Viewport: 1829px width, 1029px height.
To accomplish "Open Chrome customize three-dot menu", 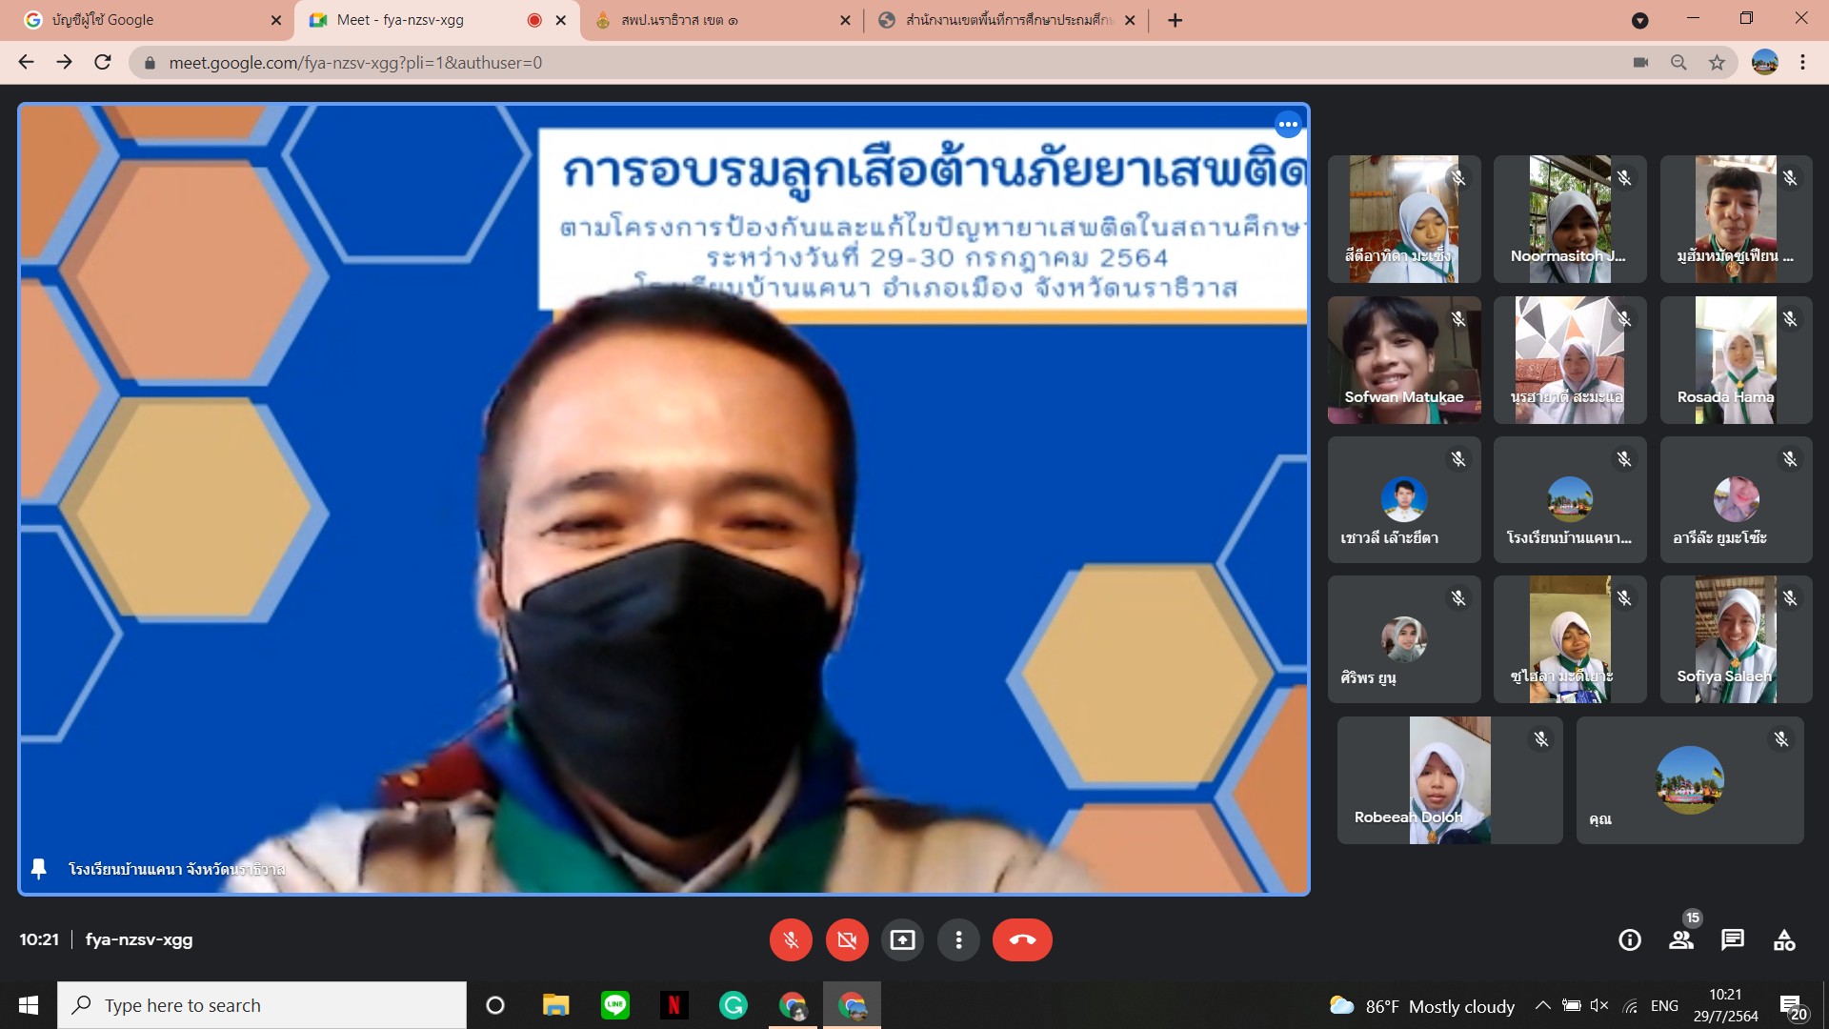I will coord(1802,63).
